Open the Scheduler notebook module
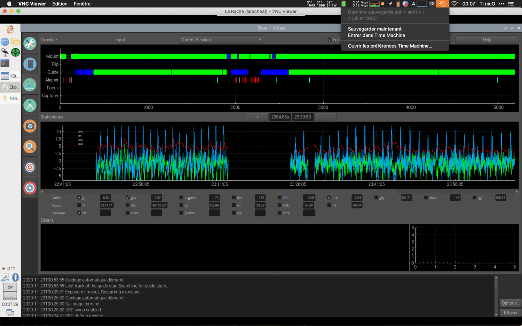The height and width of the screenshot is (326, 522). tap(30, 64)
